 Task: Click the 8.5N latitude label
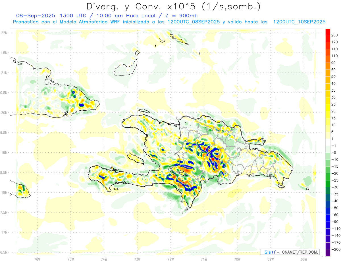pyautogui.click(x=4, y=172)
